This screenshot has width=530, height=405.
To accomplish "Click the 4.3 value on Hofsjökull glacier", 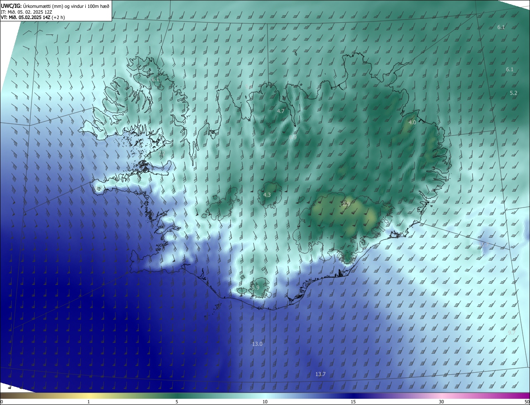I will (267, 195).
